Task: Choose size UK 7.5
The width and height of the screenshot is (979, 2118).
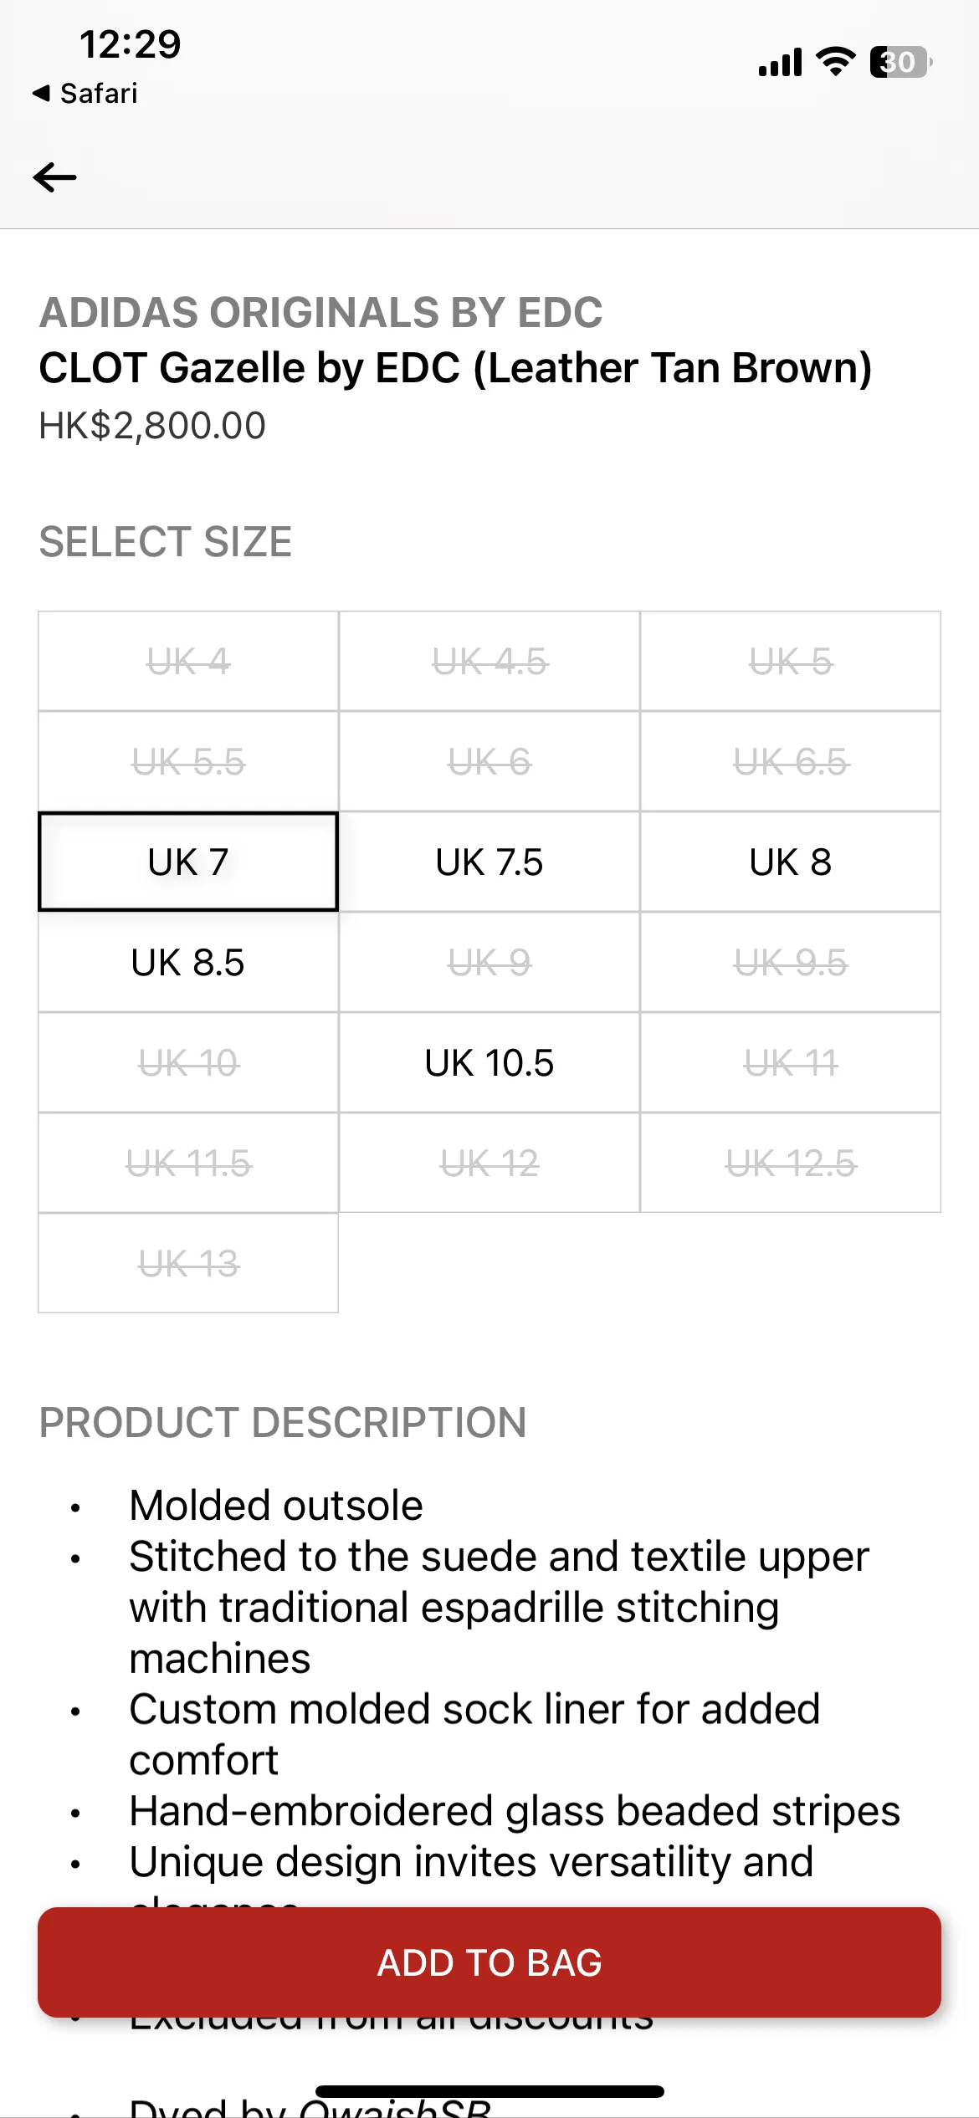Action: (489, 862)
